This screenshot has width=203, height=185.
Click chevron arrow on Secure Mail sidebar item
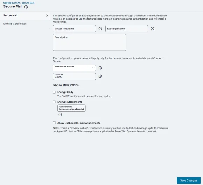coord(47,15)
